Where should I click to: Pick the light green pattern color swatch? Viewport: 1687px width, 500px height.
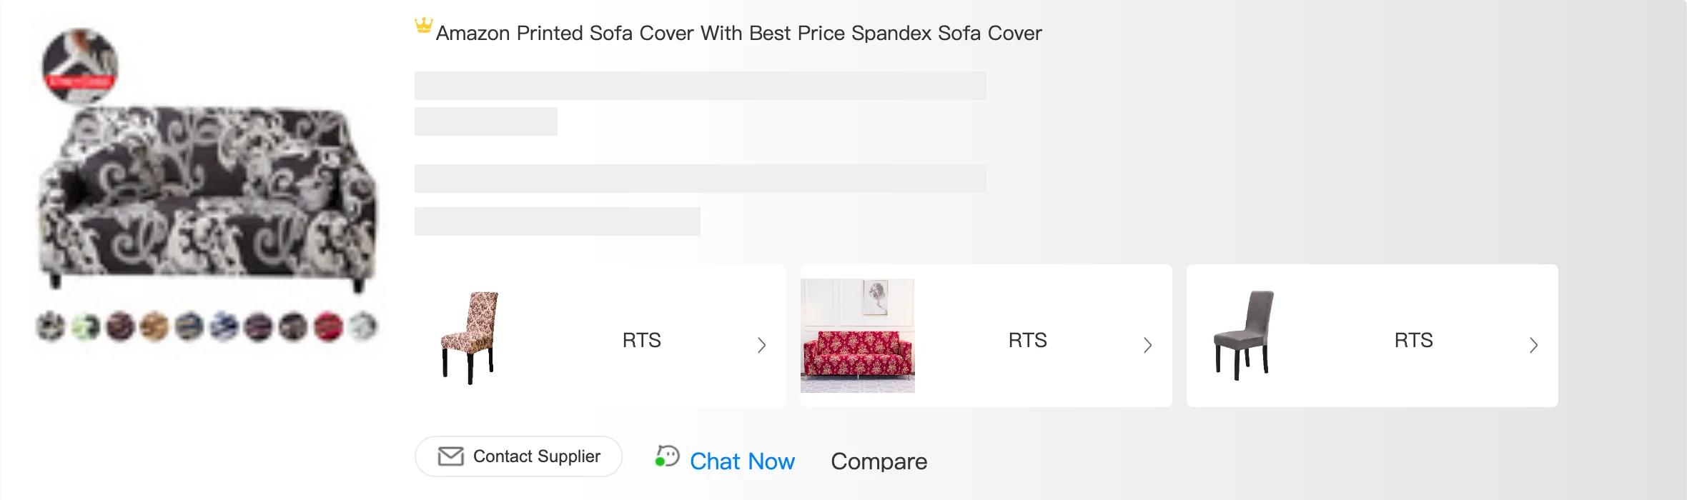pos(86,327)
